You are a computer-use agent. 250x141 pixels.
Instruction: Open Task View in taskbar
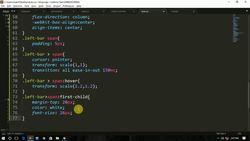point(16,138)
